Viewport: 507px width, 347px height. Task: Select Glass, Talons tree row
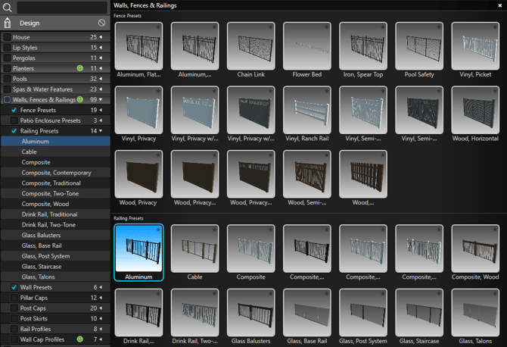[x=55, y=277]
